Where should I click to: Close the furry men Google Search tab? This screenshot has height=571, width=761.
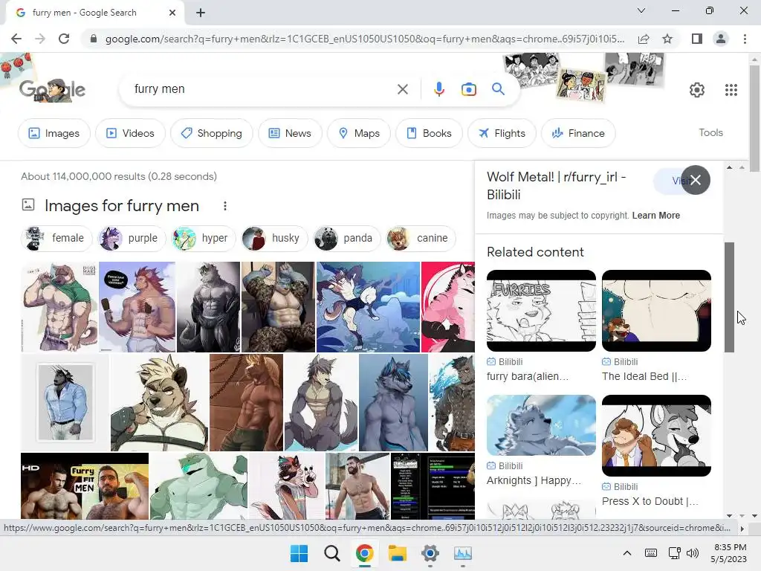172,13
